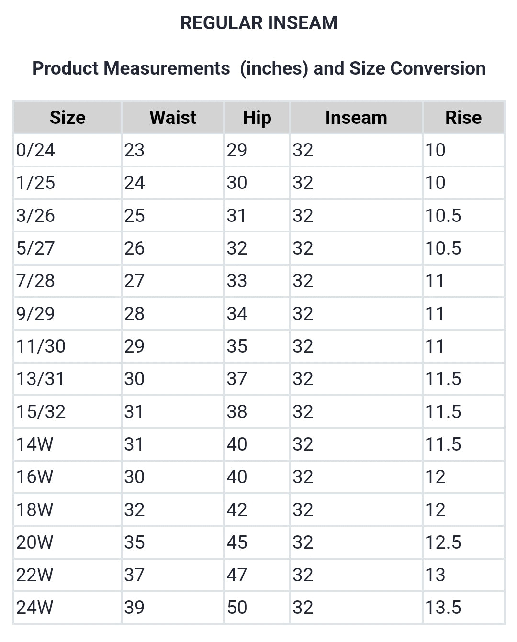Click the REGULAR INSEAM title
This screenshot has height=642, width=517.
258,23
